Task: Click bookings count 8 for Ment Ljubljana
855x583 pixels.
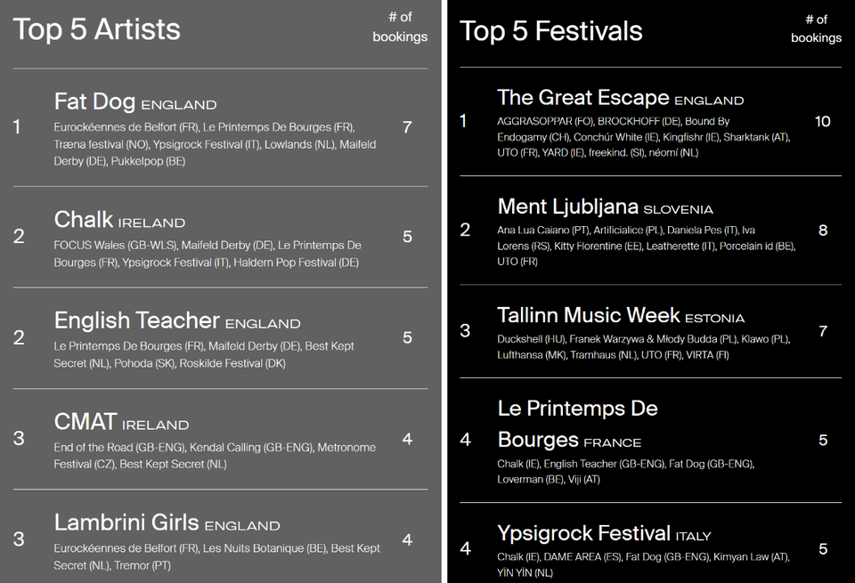Action: (x=823, y=231)
